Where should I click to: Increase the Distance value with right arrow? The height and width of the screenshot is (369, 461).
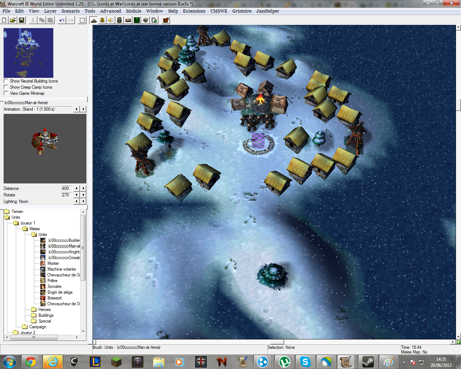[x=84, y=188]
